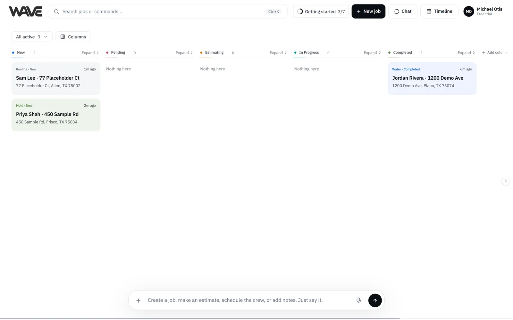Click address 450 Sample Rd, Frisco, TX 75034

pos(46,122)
